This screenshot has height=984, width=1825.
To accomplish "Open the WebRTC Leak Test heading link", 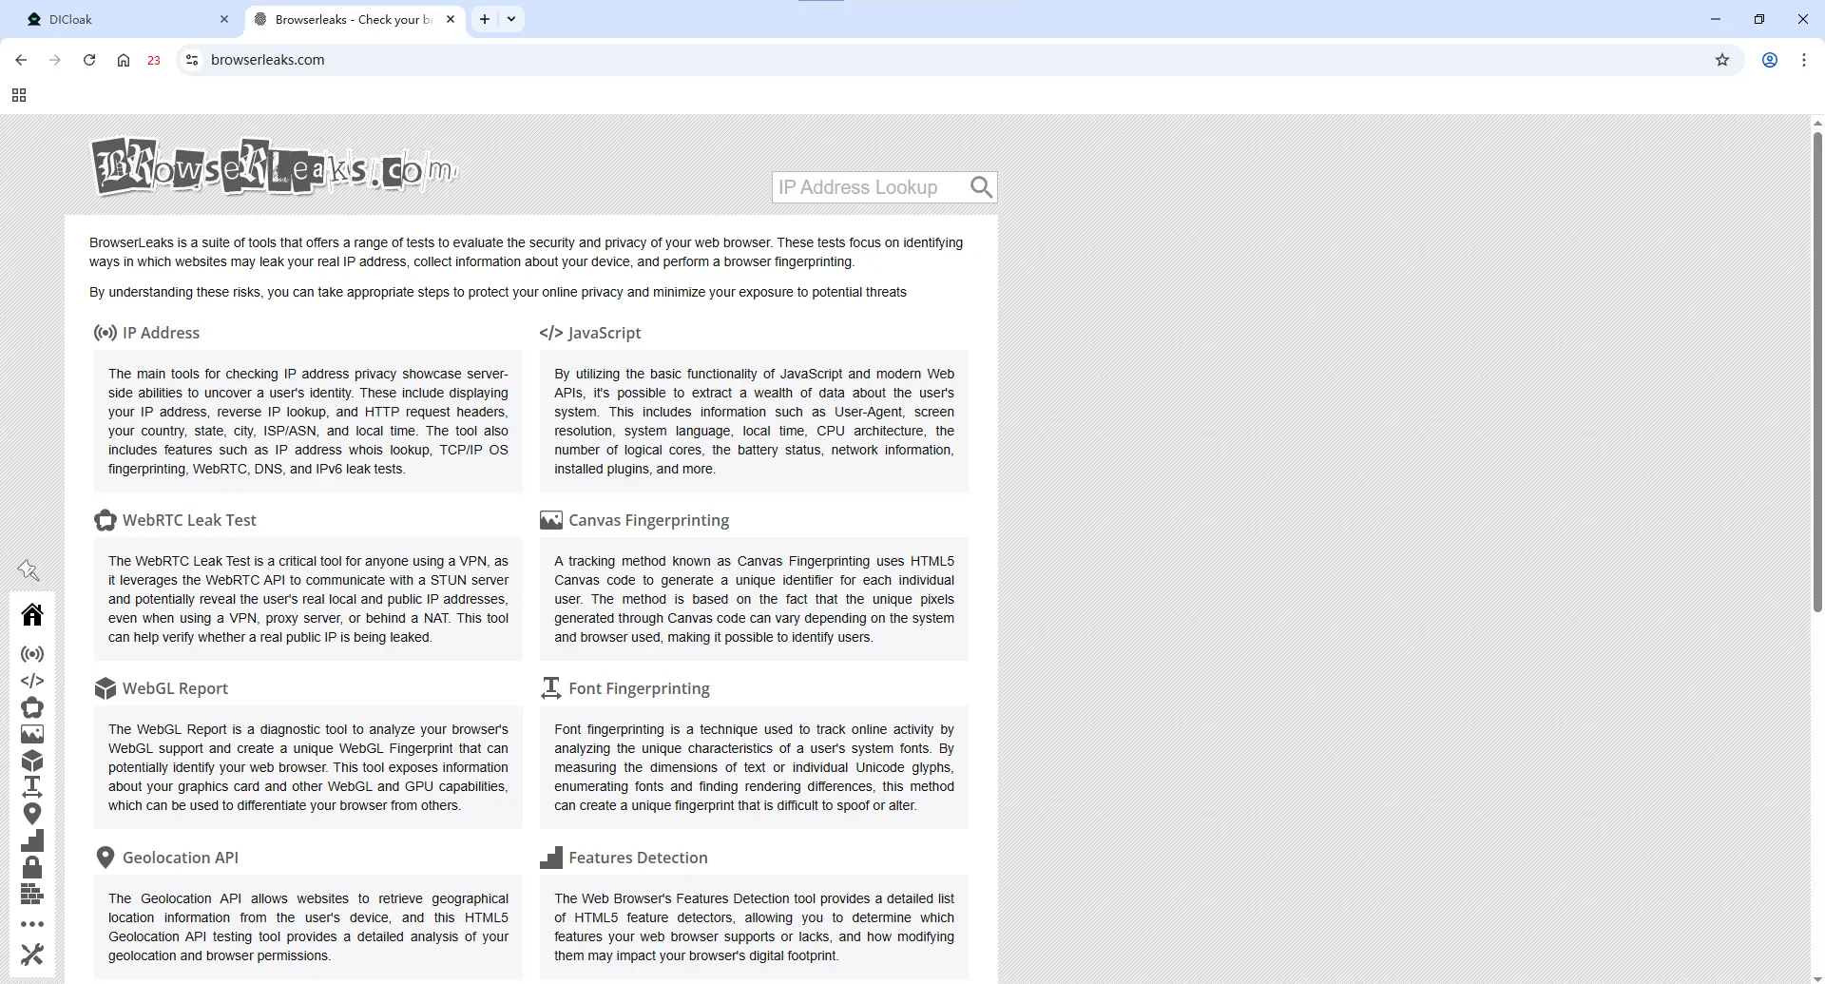I will (189, 520).
